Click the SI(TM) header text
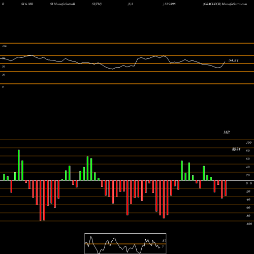 pos(97,4)
